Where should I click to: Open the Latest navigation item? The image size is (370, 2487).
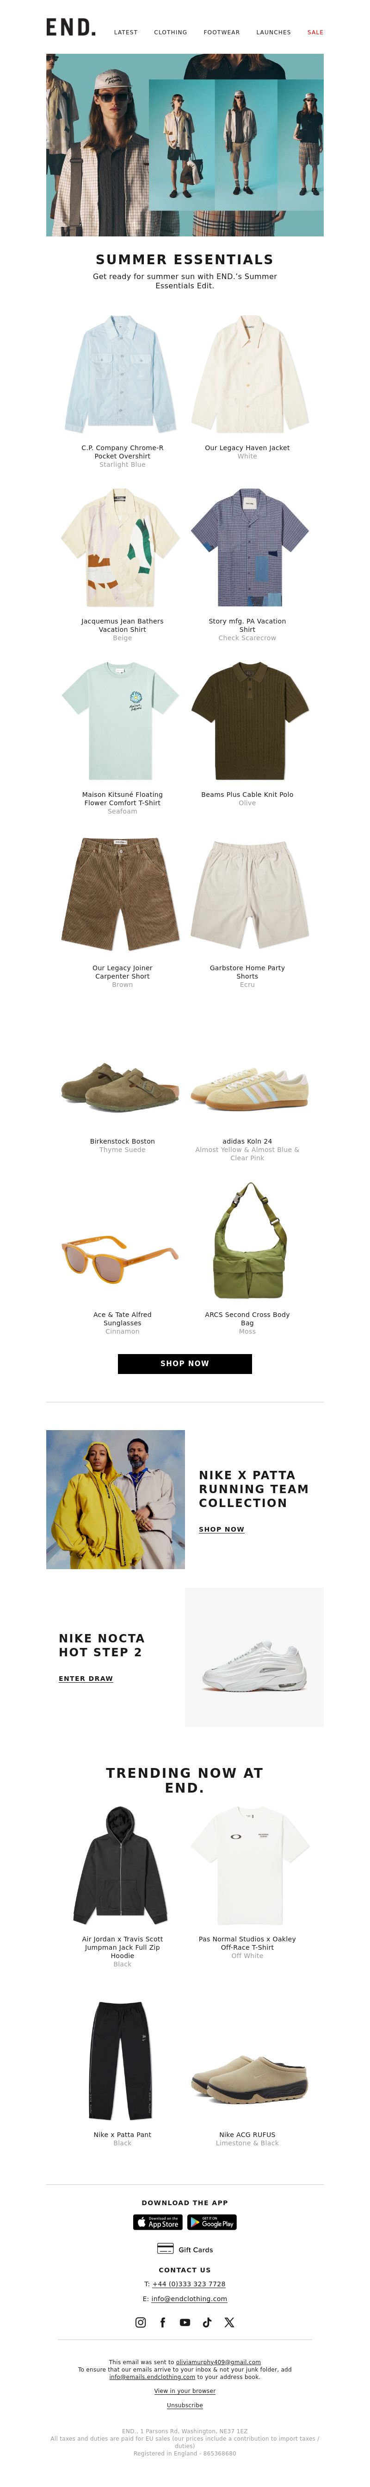click(x=125, y=32)
